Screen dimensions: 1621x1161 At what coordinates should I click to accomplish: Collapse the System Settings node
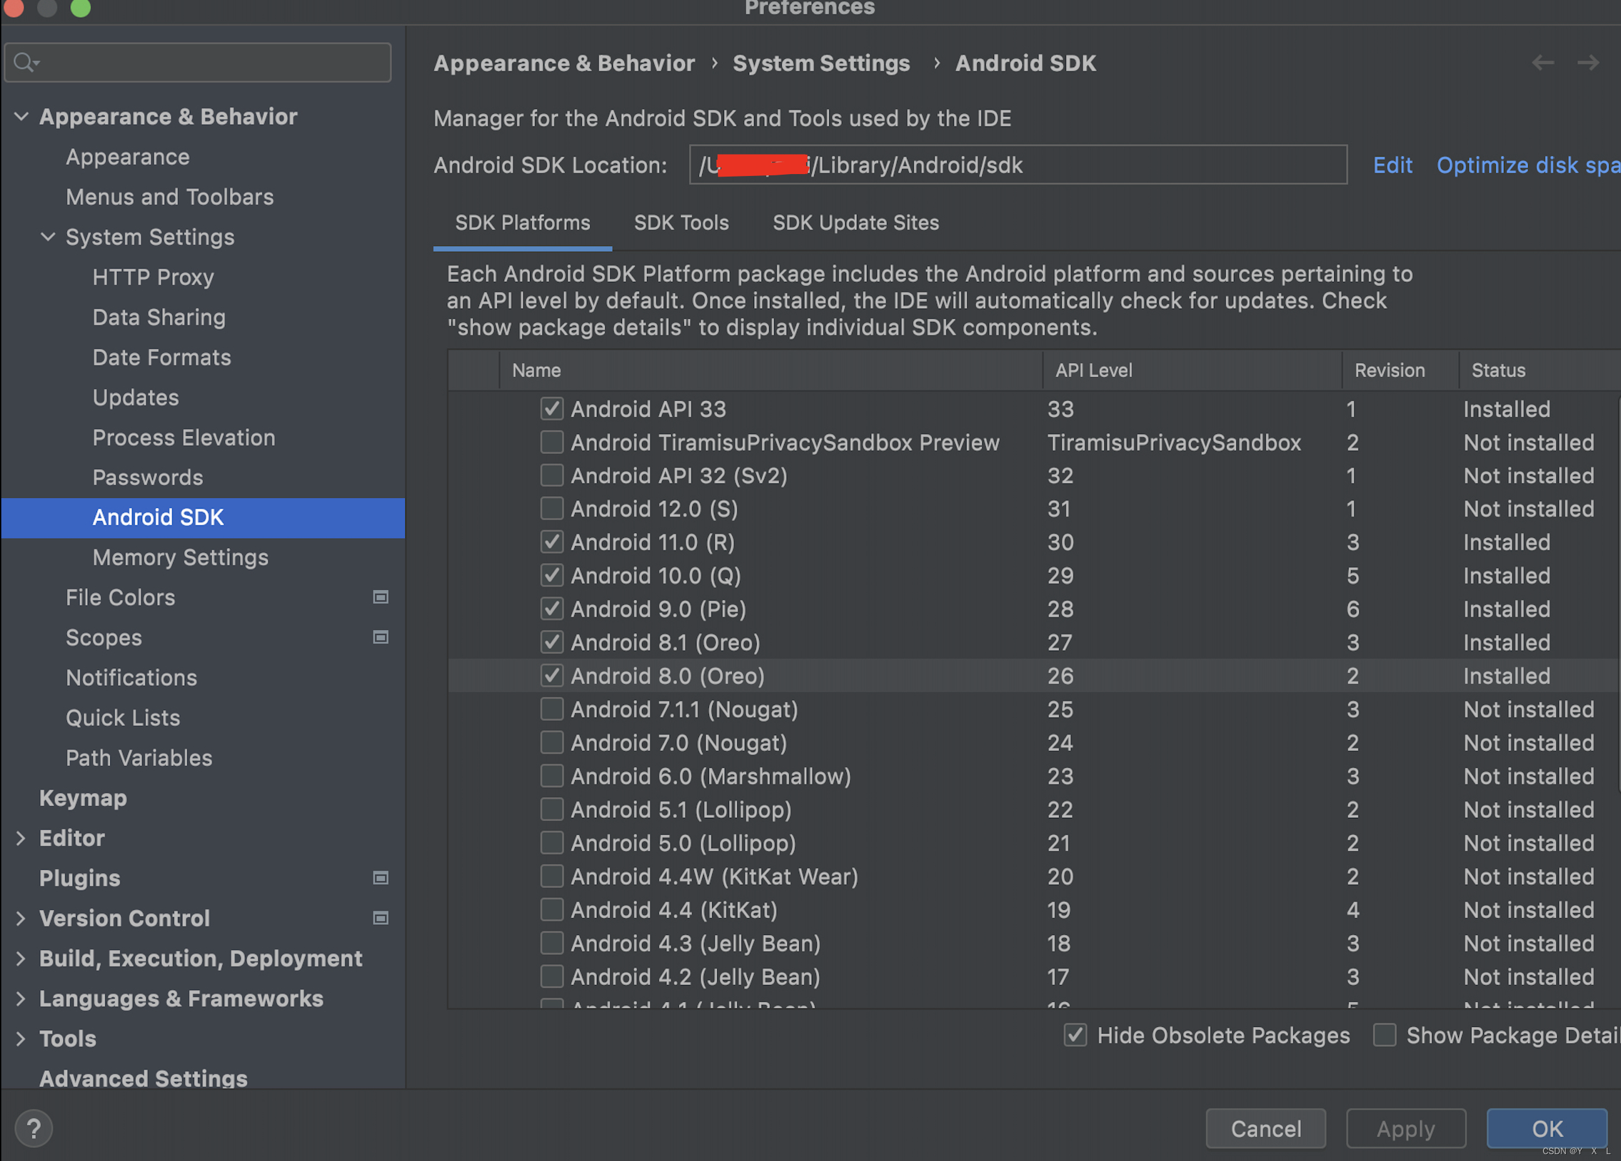(x=48, y=237)
